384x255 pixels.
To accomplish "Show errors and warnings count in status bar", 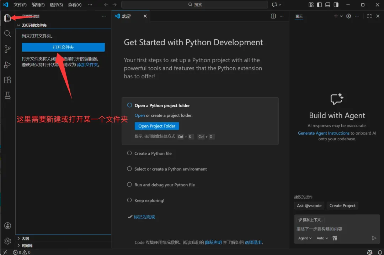I will click(22, 252).
